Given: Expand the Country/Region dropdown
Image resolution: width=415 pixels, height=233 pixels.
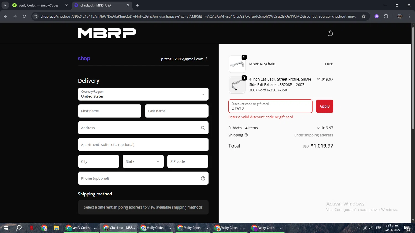Looking at the screenshot, I should click(x=143, y=94).
